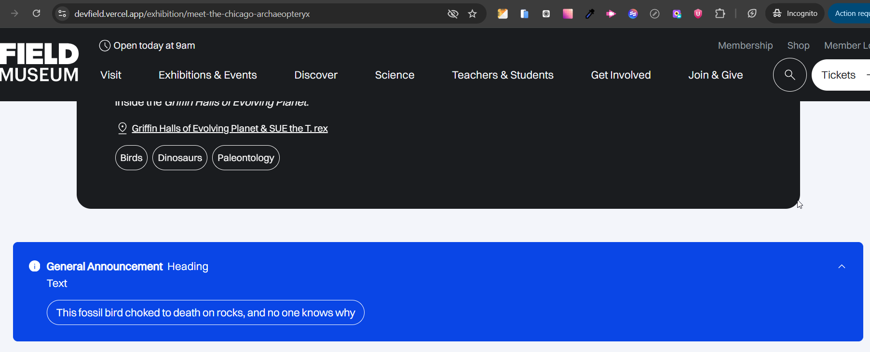Screen dimensions: 870x352
Task: Bookmark this page with the star icon
Action: pyautogui.click(x=473, y=14)
